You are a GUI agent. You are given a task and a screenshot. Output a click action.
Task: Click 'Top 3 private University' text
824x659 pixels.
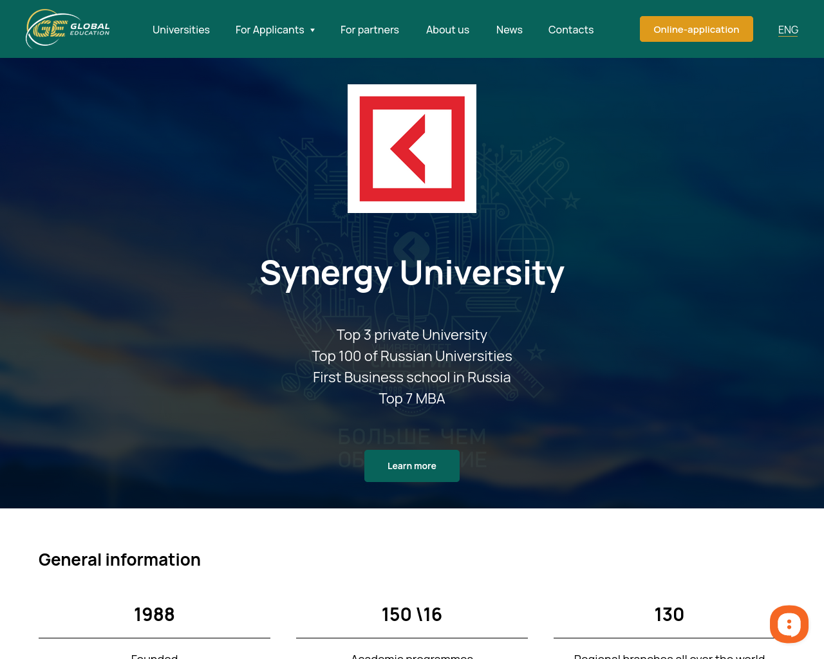tap(412, 335)
